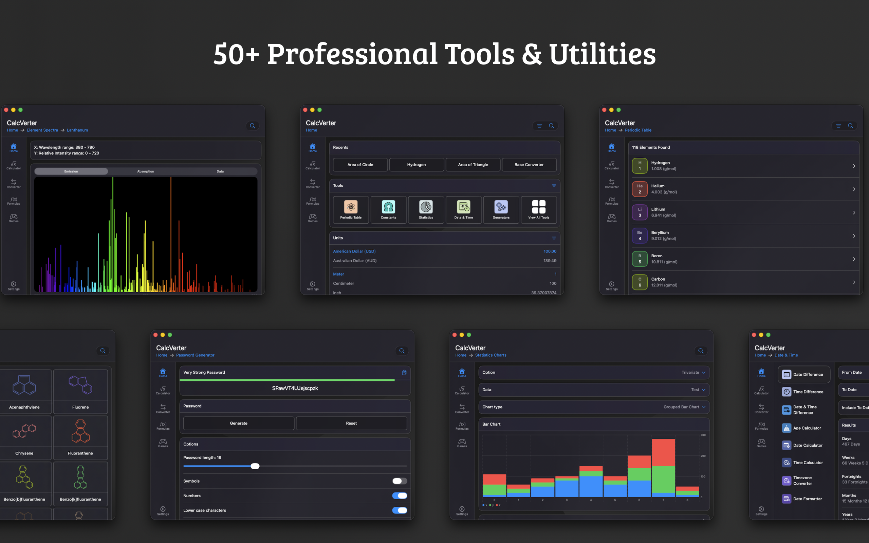Select American Dollar (USD) unit row
869x543 pixels.
445,251
